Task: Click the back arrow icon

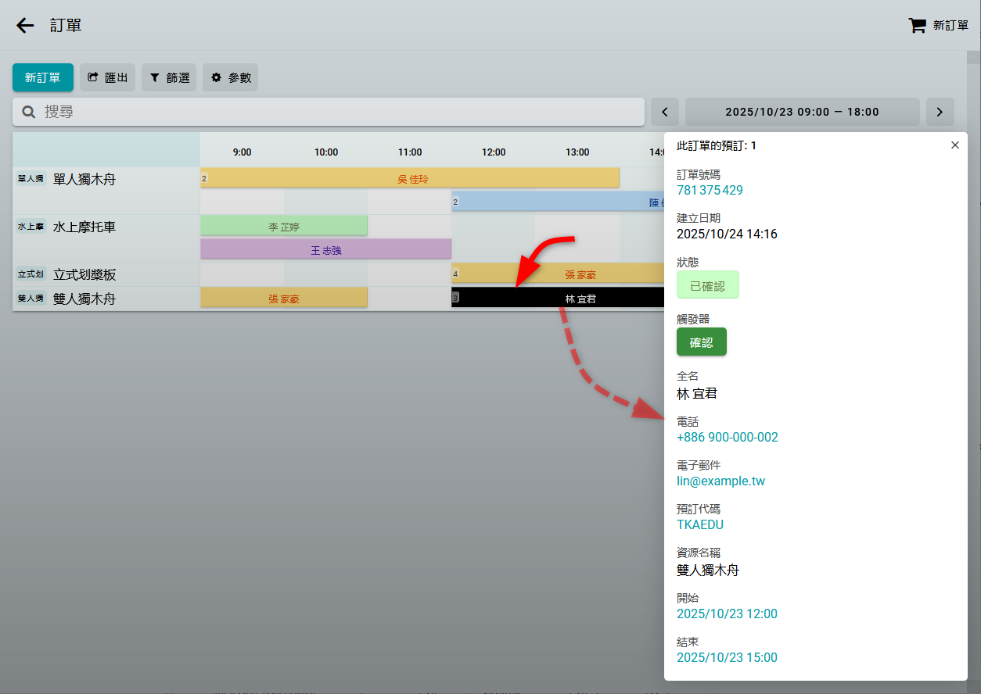Action: [x=25, y=25]
